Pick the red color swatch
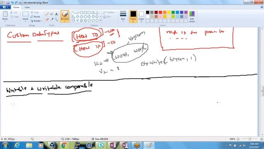264x149 pixels. [x=160, y=12]
